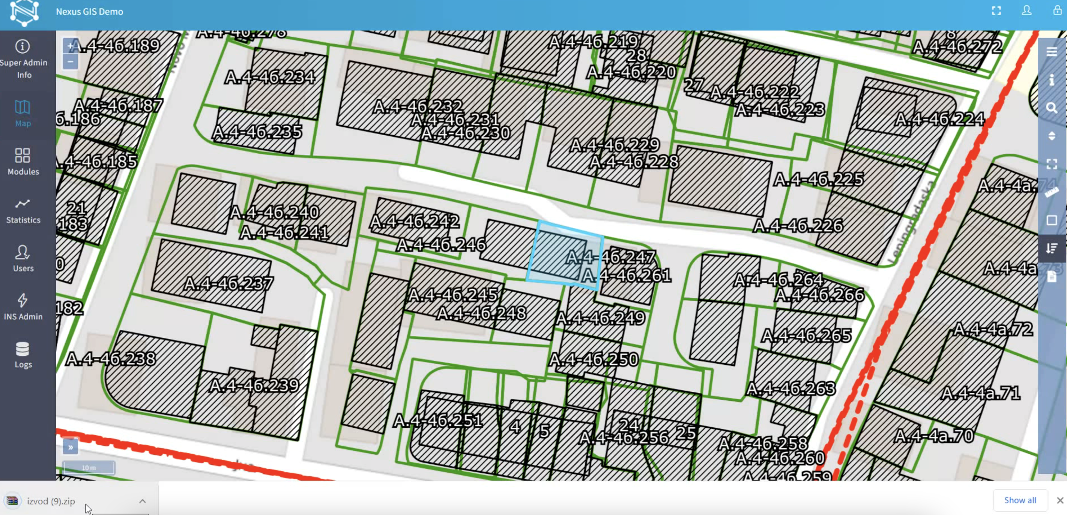This screenshot has height=515, width=1067.
Task: Click parcel label A.4-4a.70
Action: [x=933, y=436]
